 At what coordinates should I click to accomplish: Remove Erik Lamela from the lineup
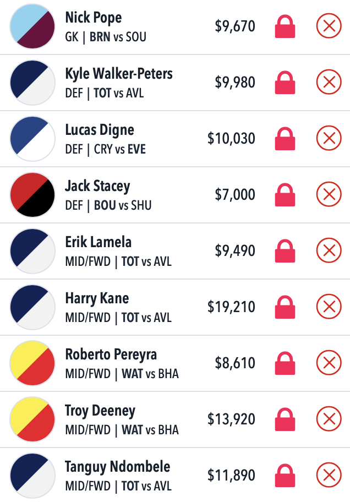coord(329,250)
